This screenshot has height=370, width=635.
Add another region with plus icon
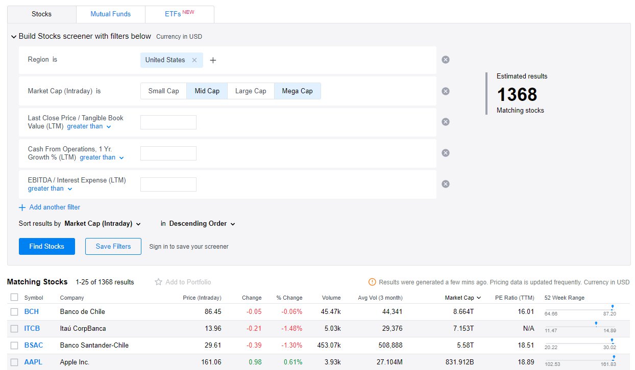[x=213, y=60]
